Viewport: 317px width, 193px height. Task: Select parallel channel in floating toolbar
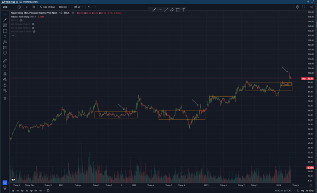point(172,10)
